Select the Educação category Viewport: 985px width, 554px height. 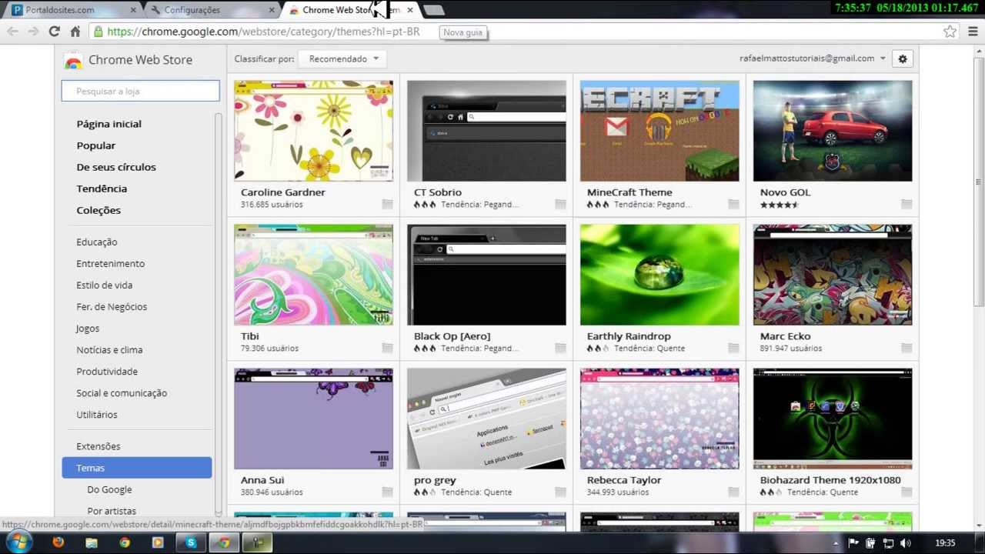(x=97, y=242)
